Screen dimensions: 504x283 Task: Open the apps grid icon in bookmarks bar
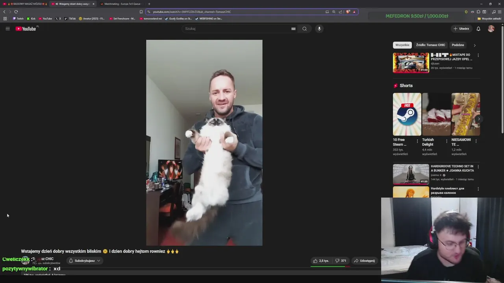coord(5,18)
